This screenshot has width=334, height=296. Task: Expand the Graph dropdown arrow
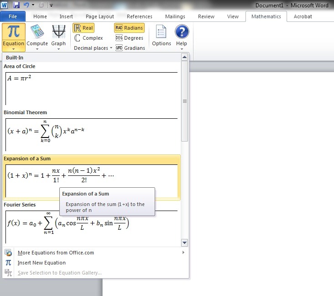tap(58, 49)
